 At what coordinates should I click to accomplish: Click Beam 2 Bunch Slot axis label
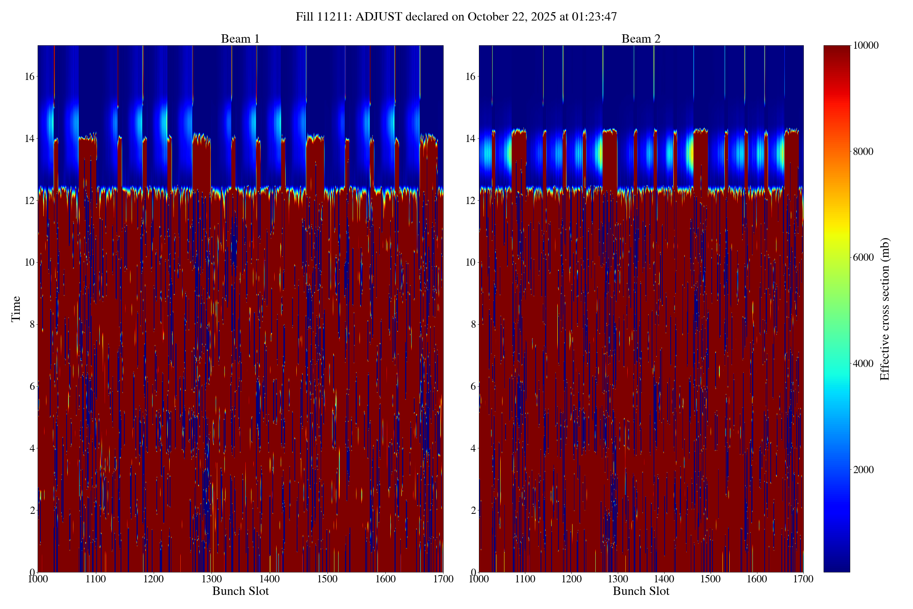[641, 591]
